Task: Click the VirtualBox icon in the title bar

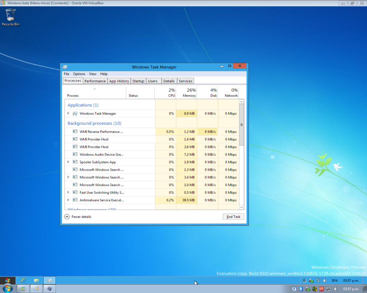Action: [x=3, y=3]
